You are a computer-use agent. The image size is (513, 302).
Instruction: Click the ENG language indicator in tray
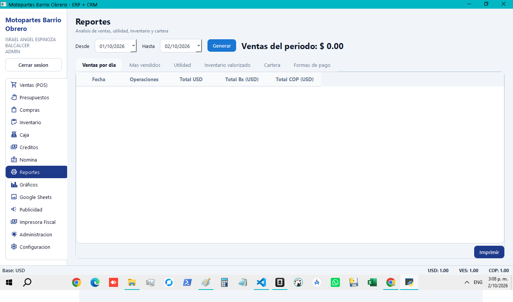click(478, 282)
